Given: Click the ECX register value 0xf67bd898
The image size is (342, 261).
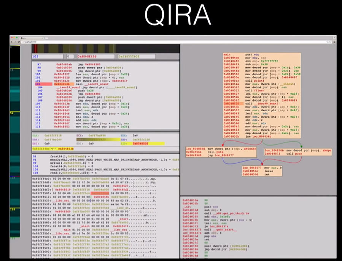Looking at the screenshot, I should (97, 136).
